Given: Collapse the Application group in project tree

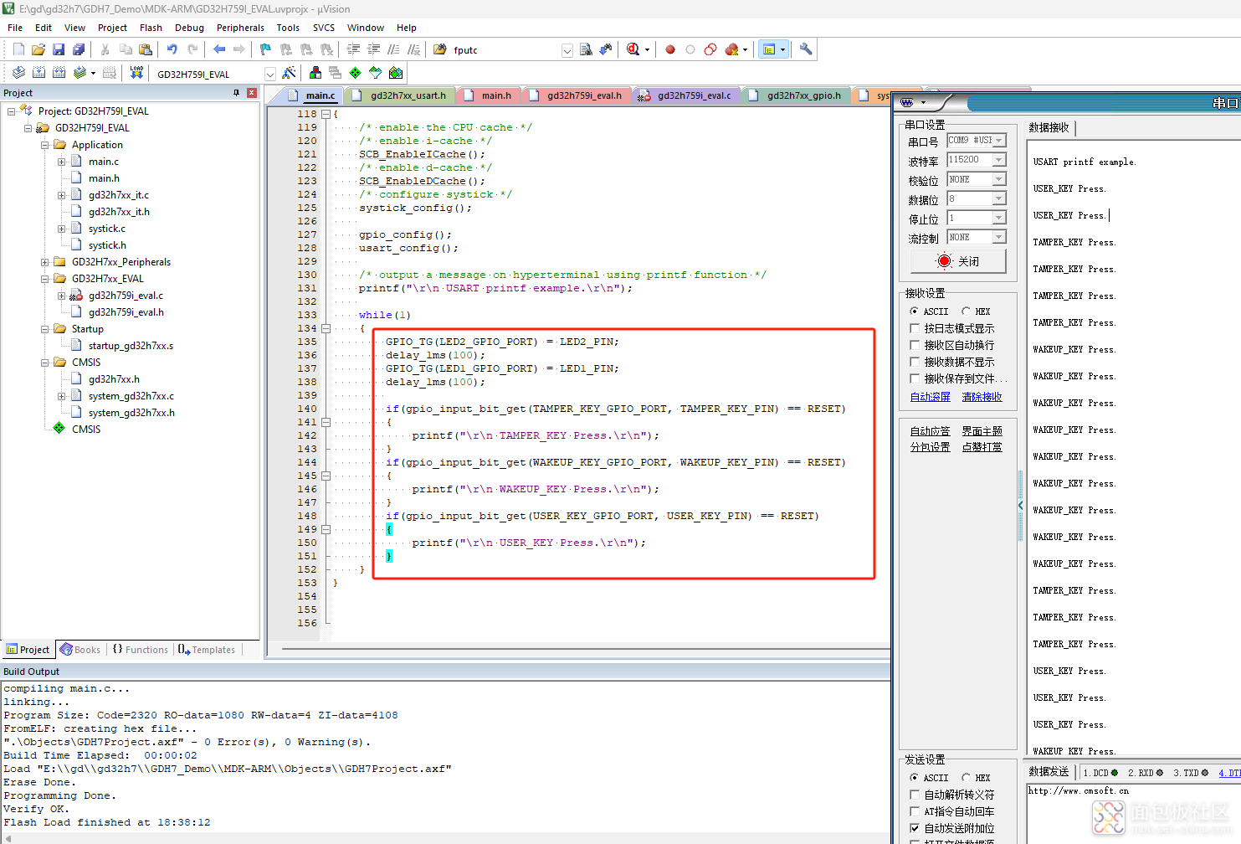Looking at the screenshot, I should [x=45, y=145].
